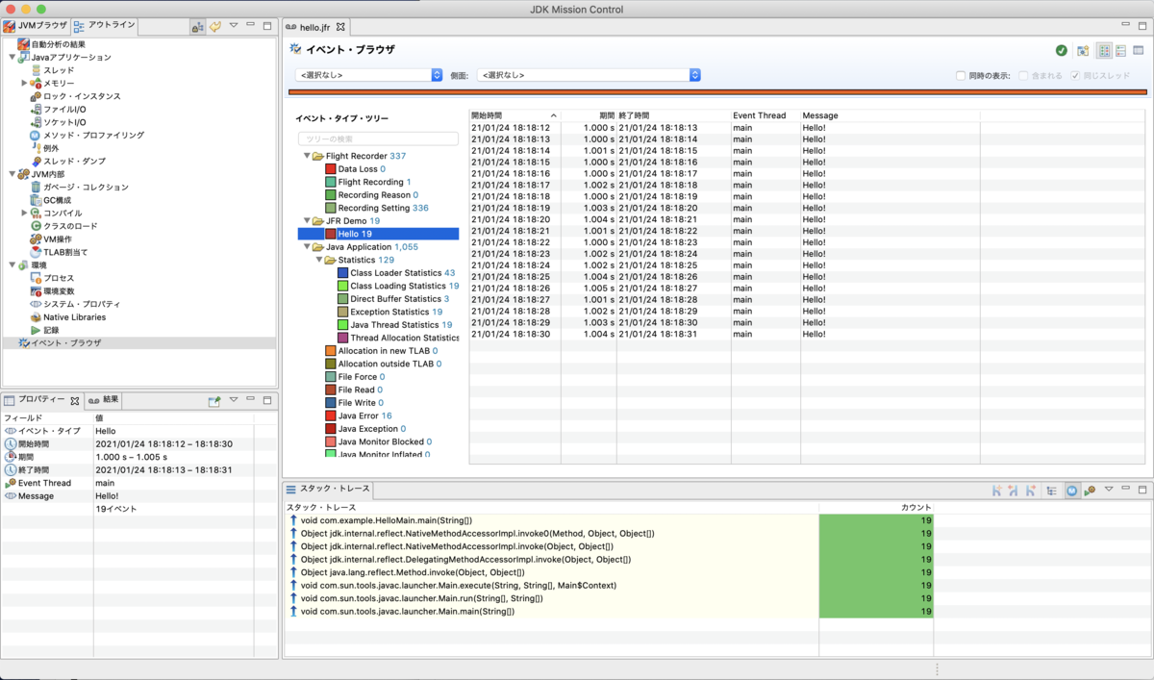Screen dimensions: 1154x680
Task: Sort by the Event Thread column header
Action: point(765,115)
